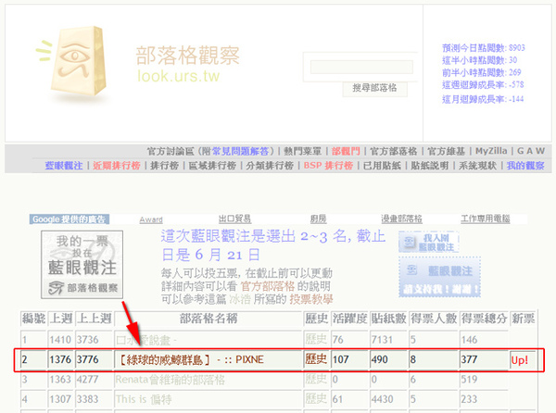This screenshot has width=556, height=413.
Task: Open 官方部落格 explanation link in notice
Action: tap(268, 286)
